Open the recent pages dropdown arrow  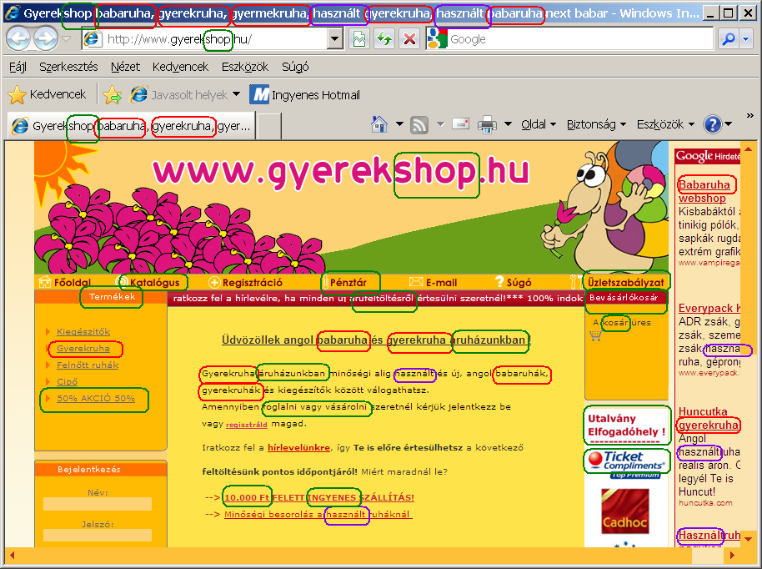pos(67,39)
